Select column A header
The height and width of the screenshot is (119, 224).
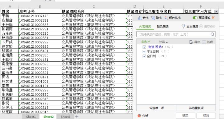click(x=10, y=7)
